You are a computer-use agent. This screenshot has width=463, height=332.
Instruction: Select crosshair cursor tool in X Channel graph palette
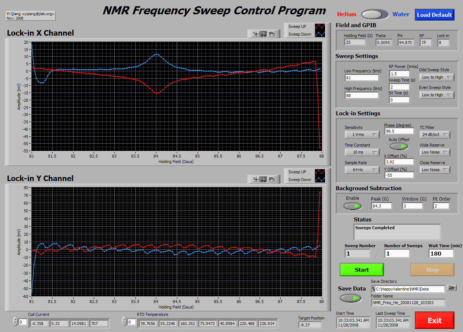point(256,34)
